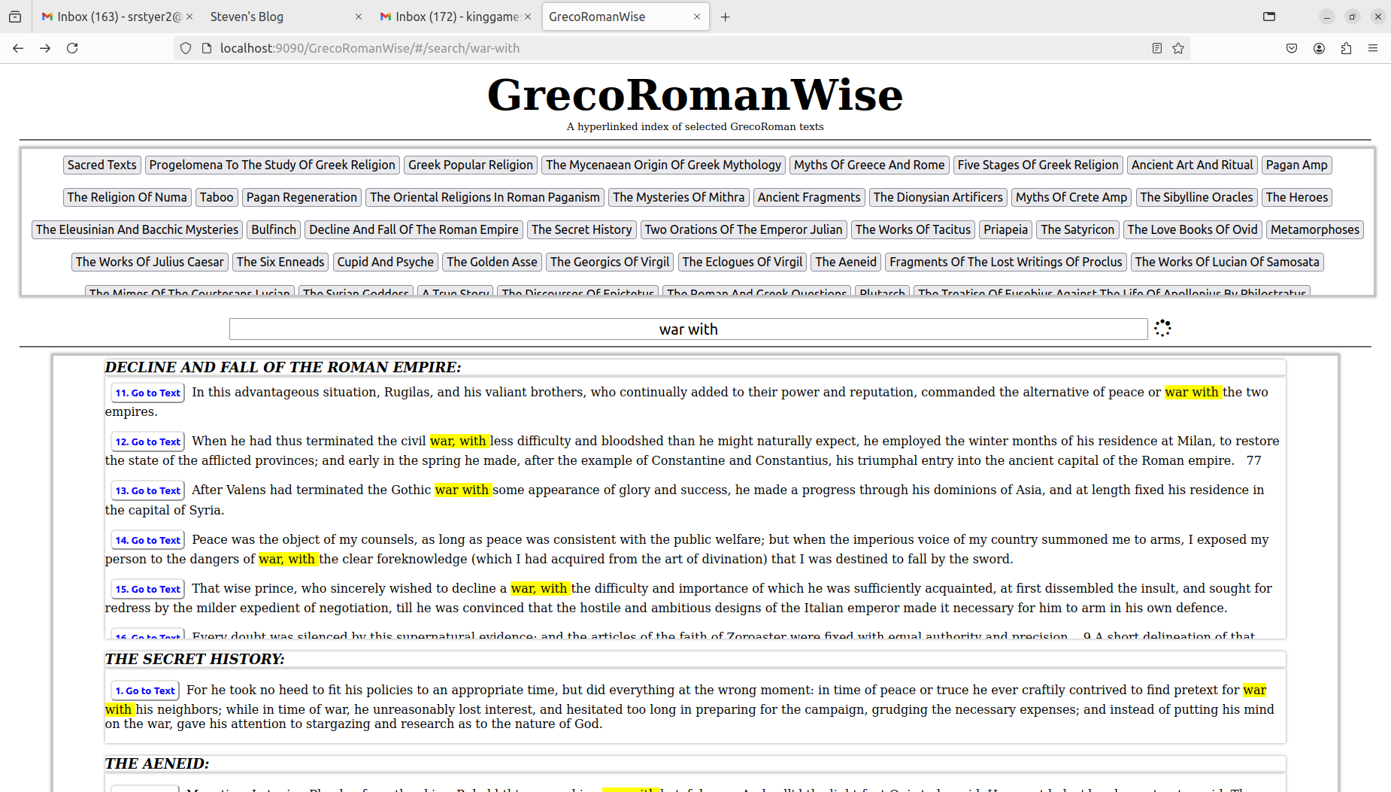
Task: Open Decline And Fall Of The Roman Empire
Action: tap(414, 229)
